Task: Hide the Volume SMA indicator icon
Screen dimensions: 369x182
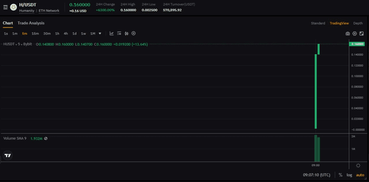Action: coord(46,139)
